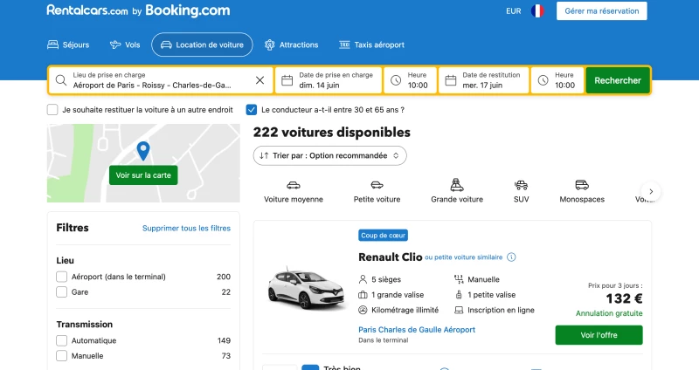Uncheck the driver aged 30 to 65 checkbox

252,110
